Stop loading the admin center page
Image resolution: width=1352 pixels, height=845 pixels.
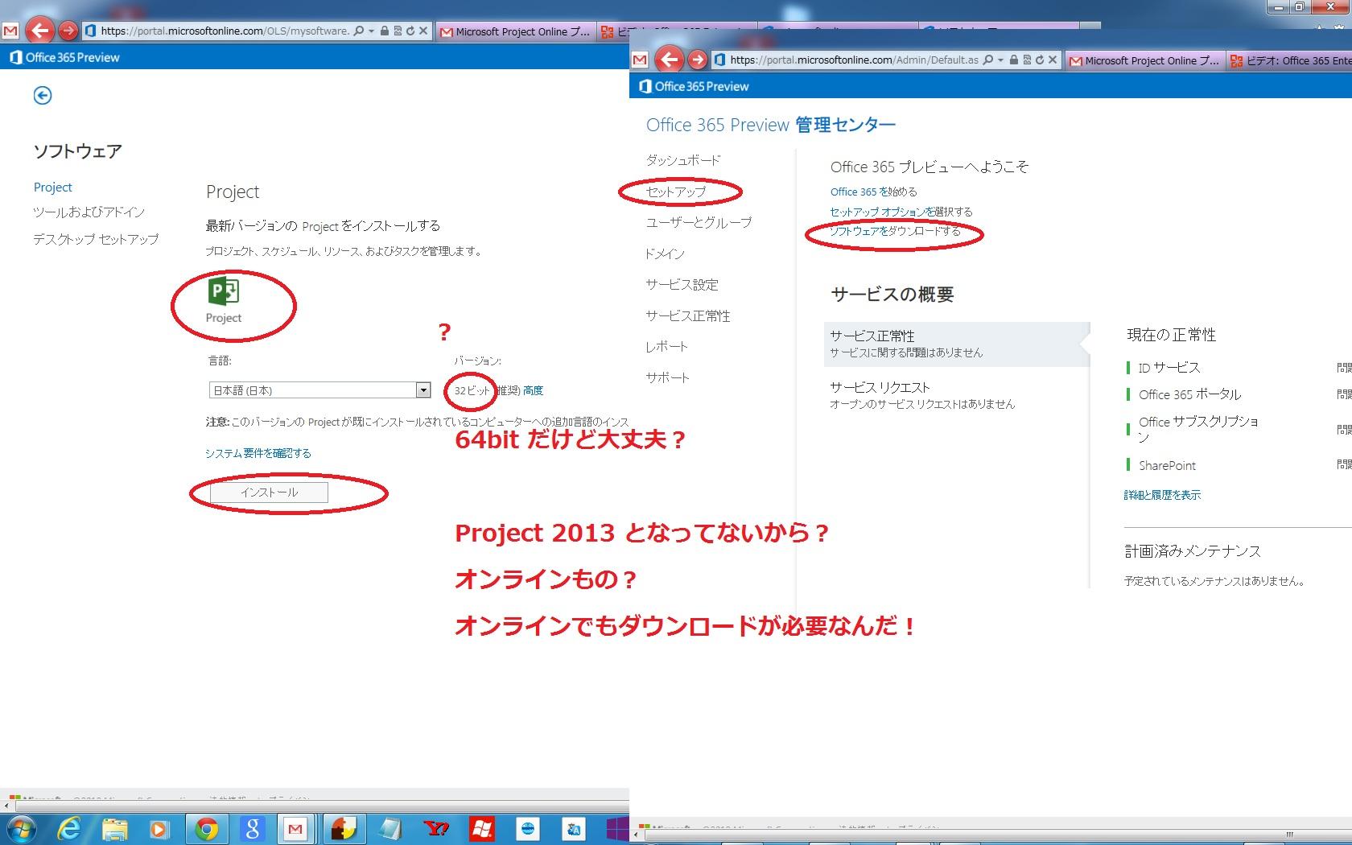click(x=1052, y=60)
